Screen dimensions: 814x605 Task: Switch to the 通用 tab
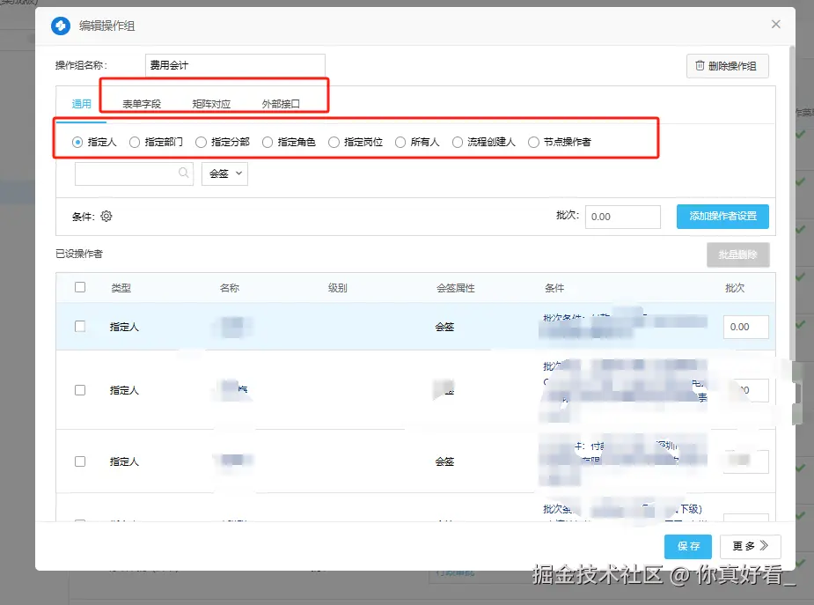(82, 104)
